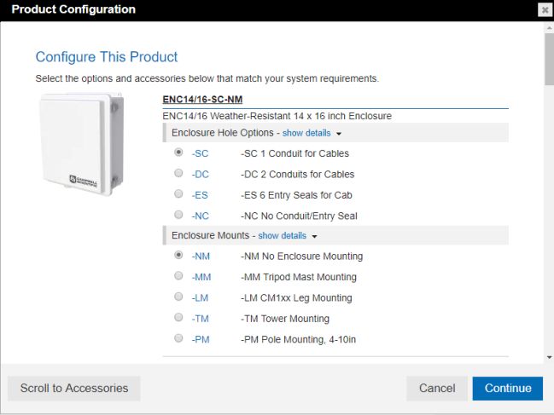The height and width of the screenshot is (415, 554).
Task: Select -NM No Enclosure Mounting radio
Action: tap(178, 255)
